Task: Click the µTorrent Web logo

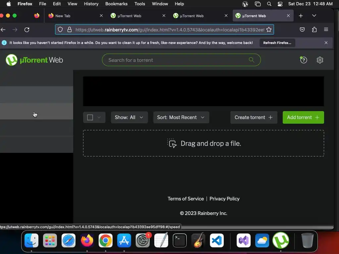Action: (34, 60)
